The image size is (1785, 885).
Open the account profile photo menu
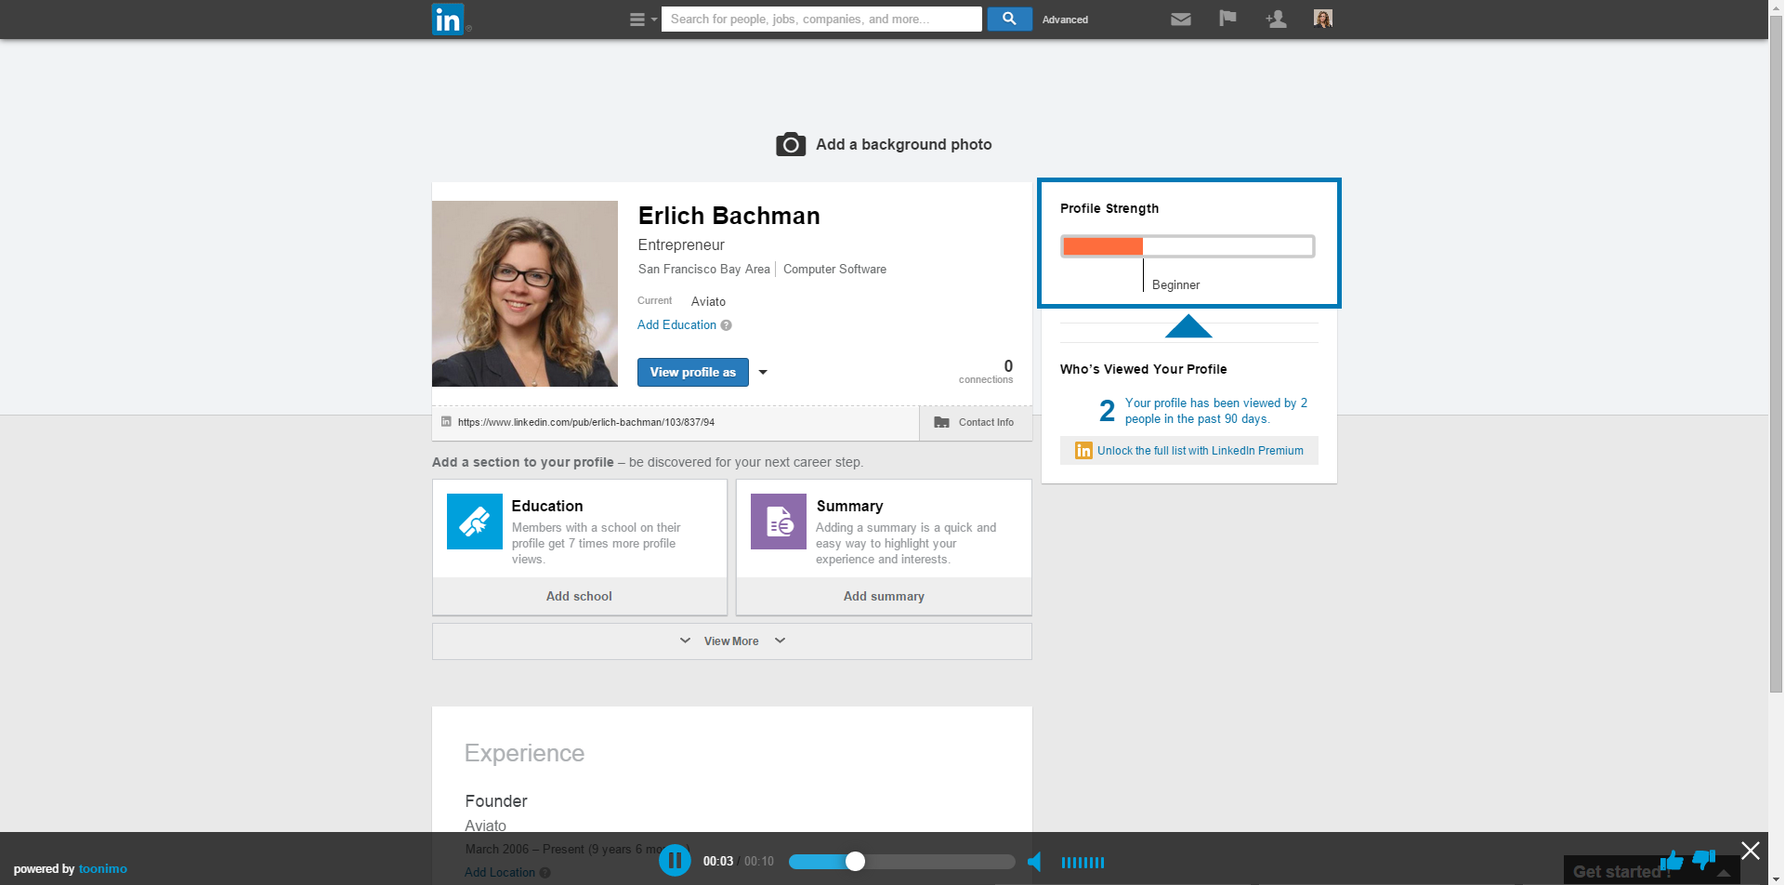pyautogui.click(x=1323, y=19)
